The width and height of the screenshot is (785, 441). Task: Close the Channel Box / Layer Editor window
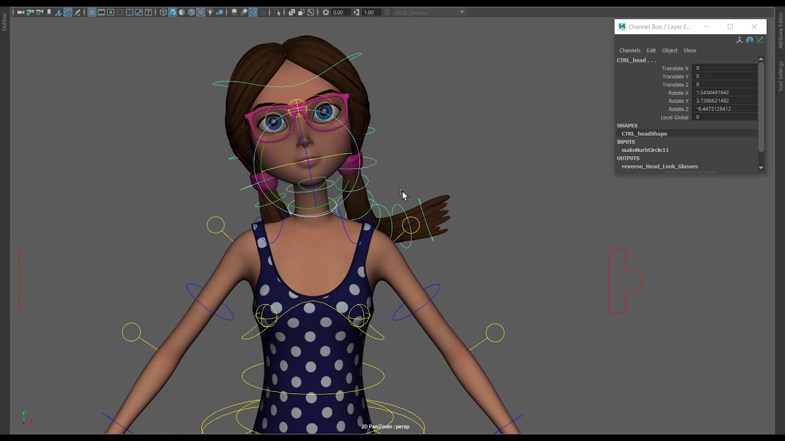click(x=754, y=27)
